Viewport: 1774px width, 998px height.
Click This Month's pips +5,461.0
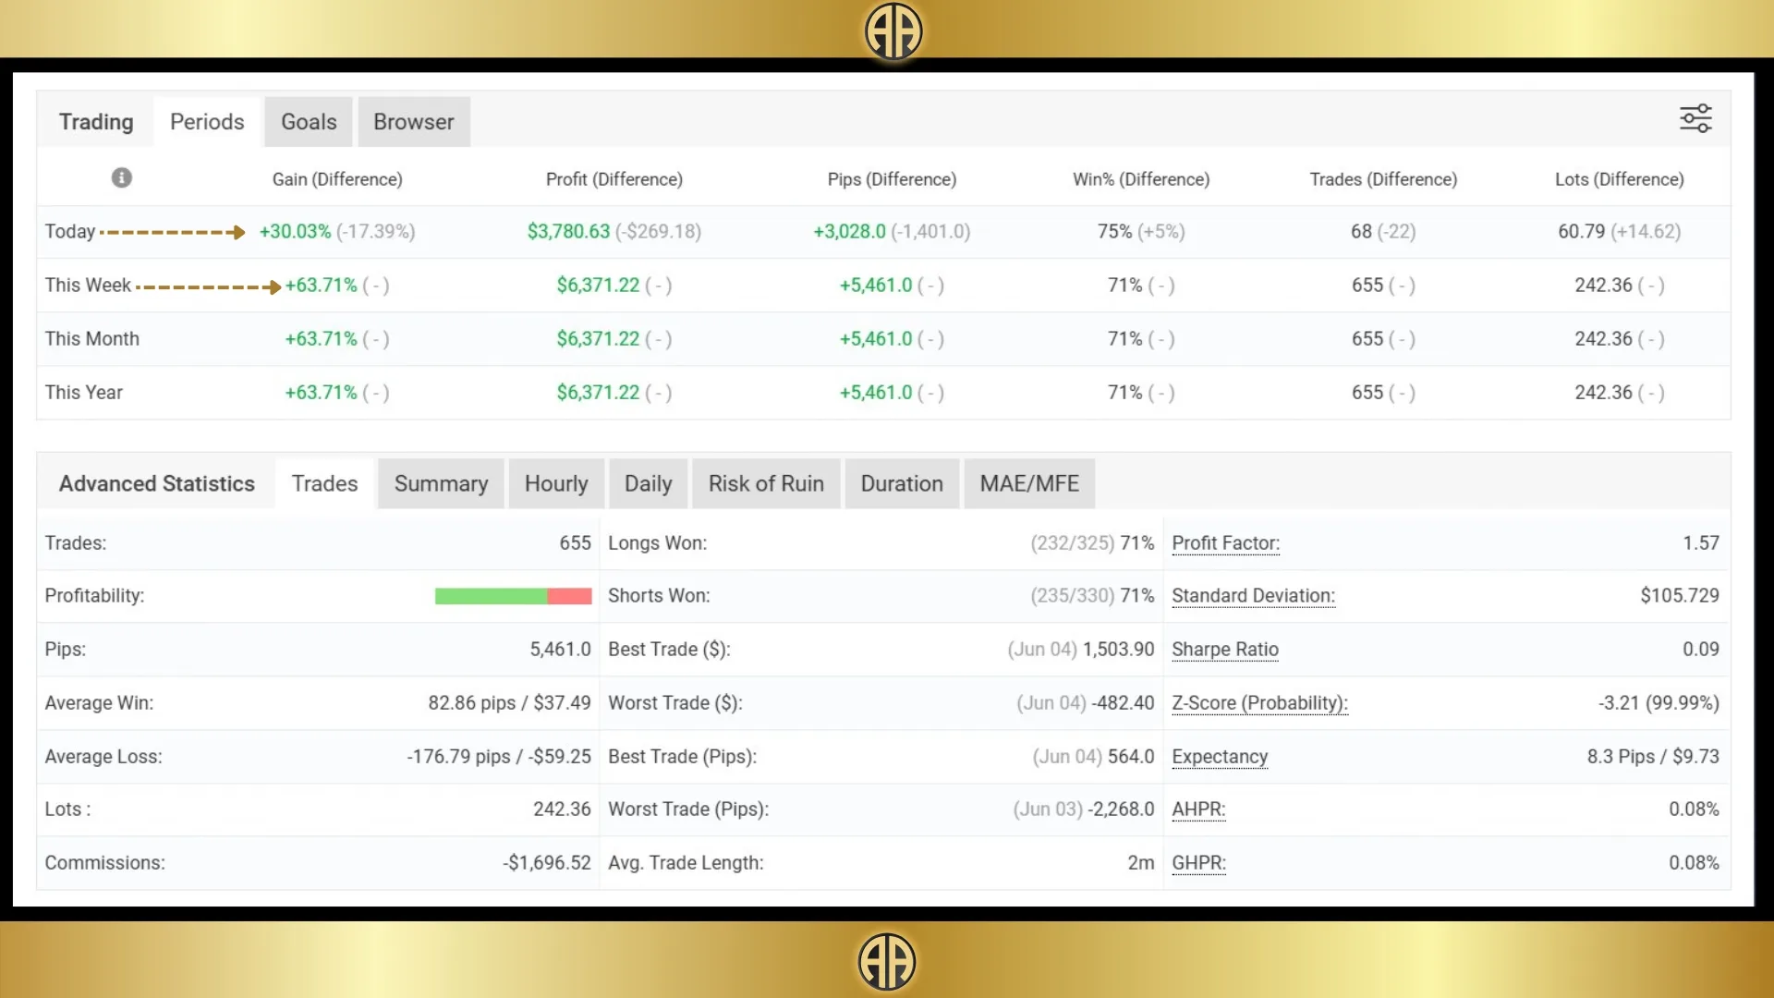pos(875,339)
